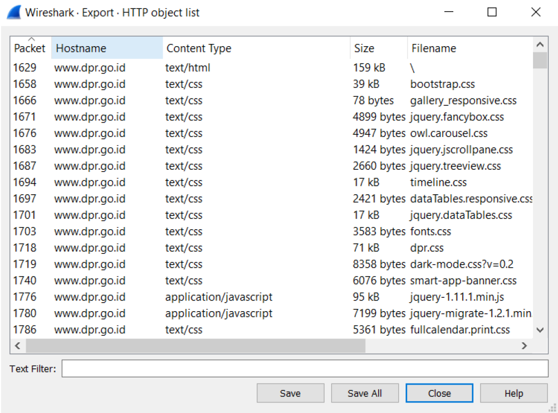This screenshot has width=558, height=413.
Task: Click the right arrow of the horizontal scrollbar
Action: click(x=524, y=346)
